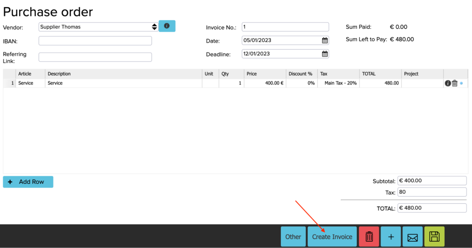
Task: Click the Invoice No. field
Action: (285, 27)
